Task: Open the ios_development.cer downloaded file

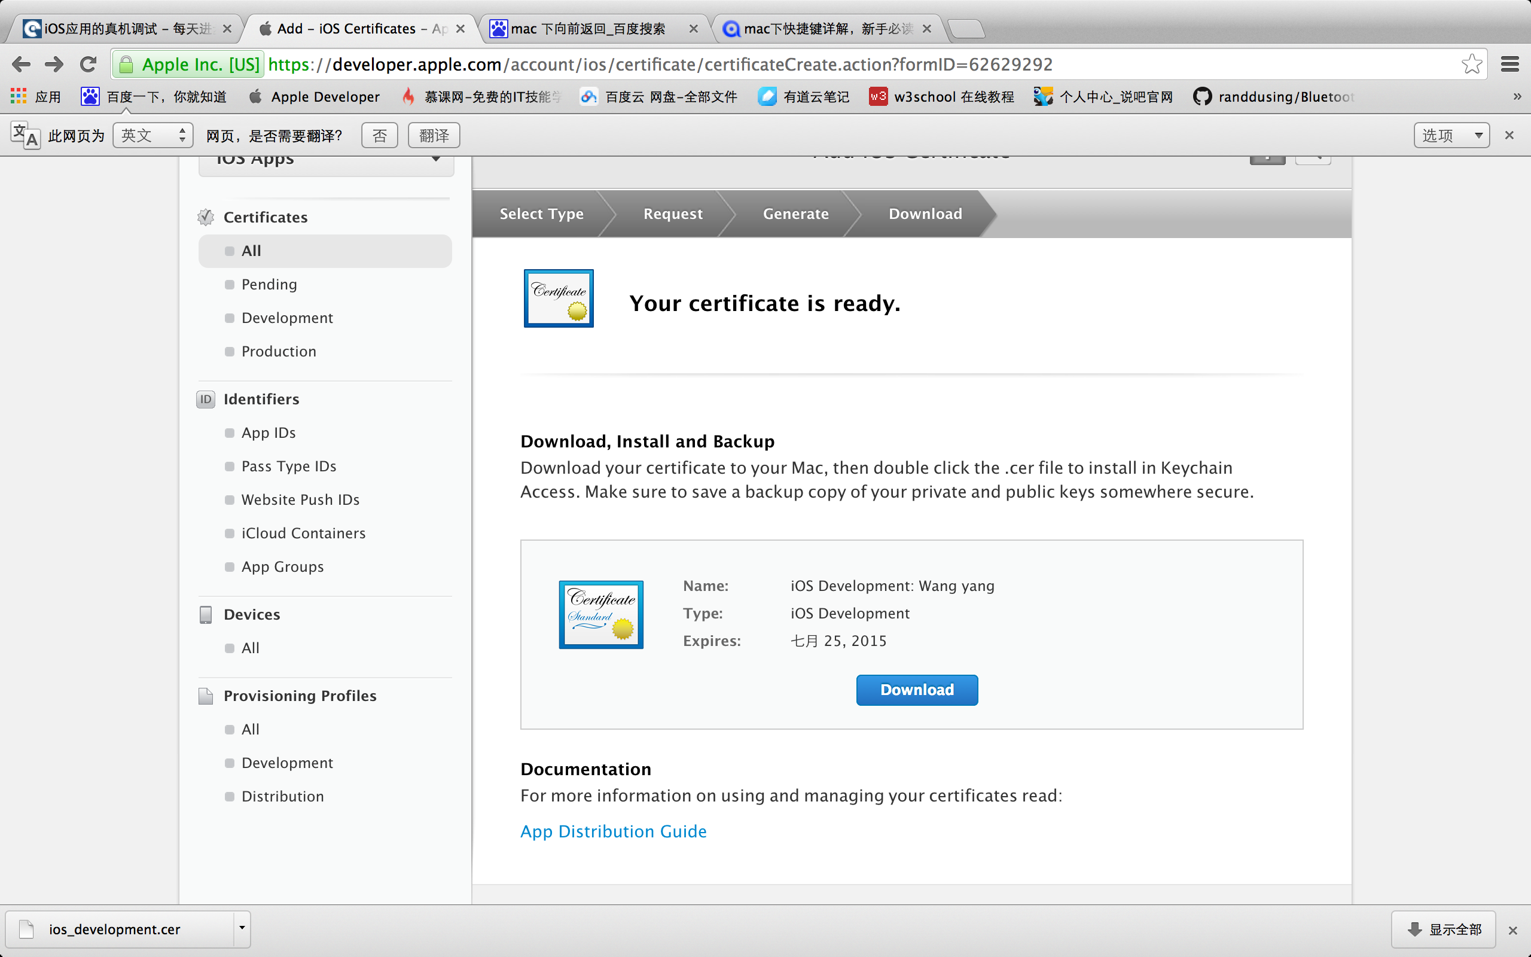Action: pyautogui.click(x=120, y=928)
